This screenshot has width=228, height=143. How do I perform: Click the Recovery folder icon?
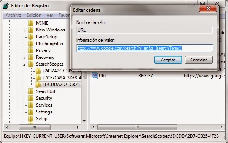pyautogui.click(x=31, y=57)
